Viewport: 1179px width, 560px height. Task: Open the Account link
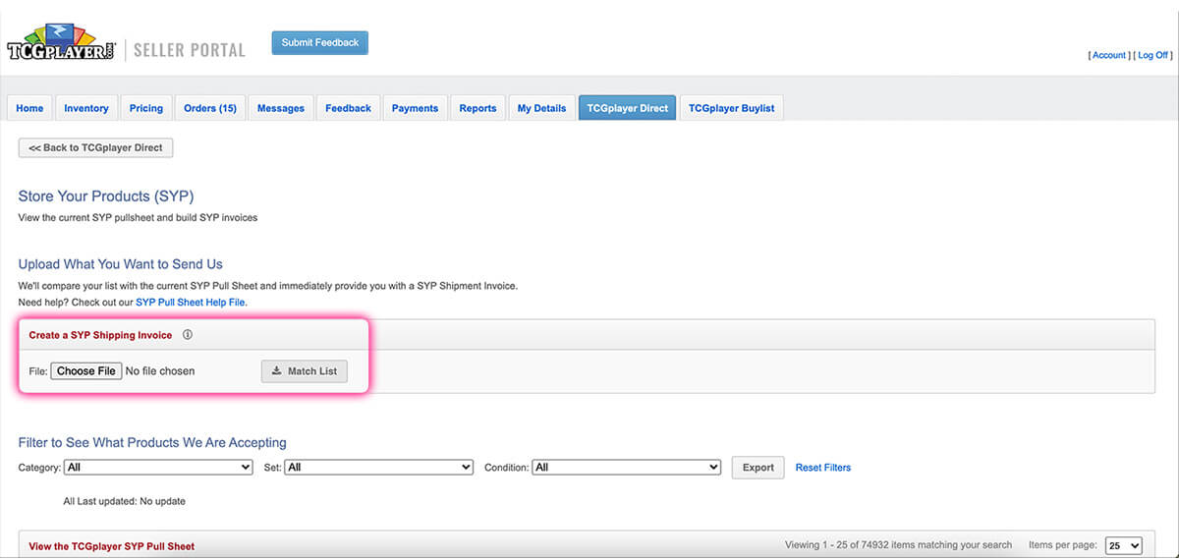tap(1109, 56)
